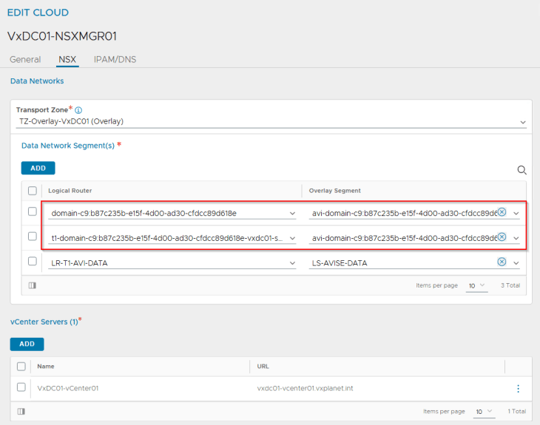Screen dimensions: 540x425
Task: Switch to the IPAM/DNS tab
Action: pyautogui.click(x=115, y=59)
